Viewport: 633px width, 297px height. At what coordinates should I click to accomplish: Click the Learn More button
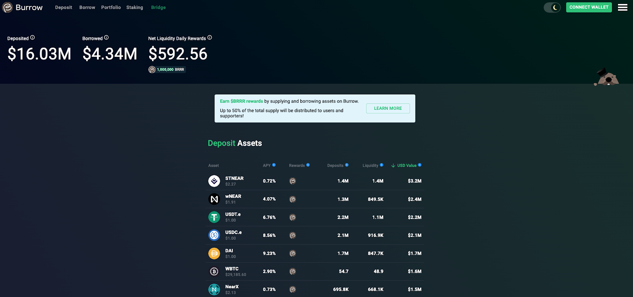click(388, 108)
